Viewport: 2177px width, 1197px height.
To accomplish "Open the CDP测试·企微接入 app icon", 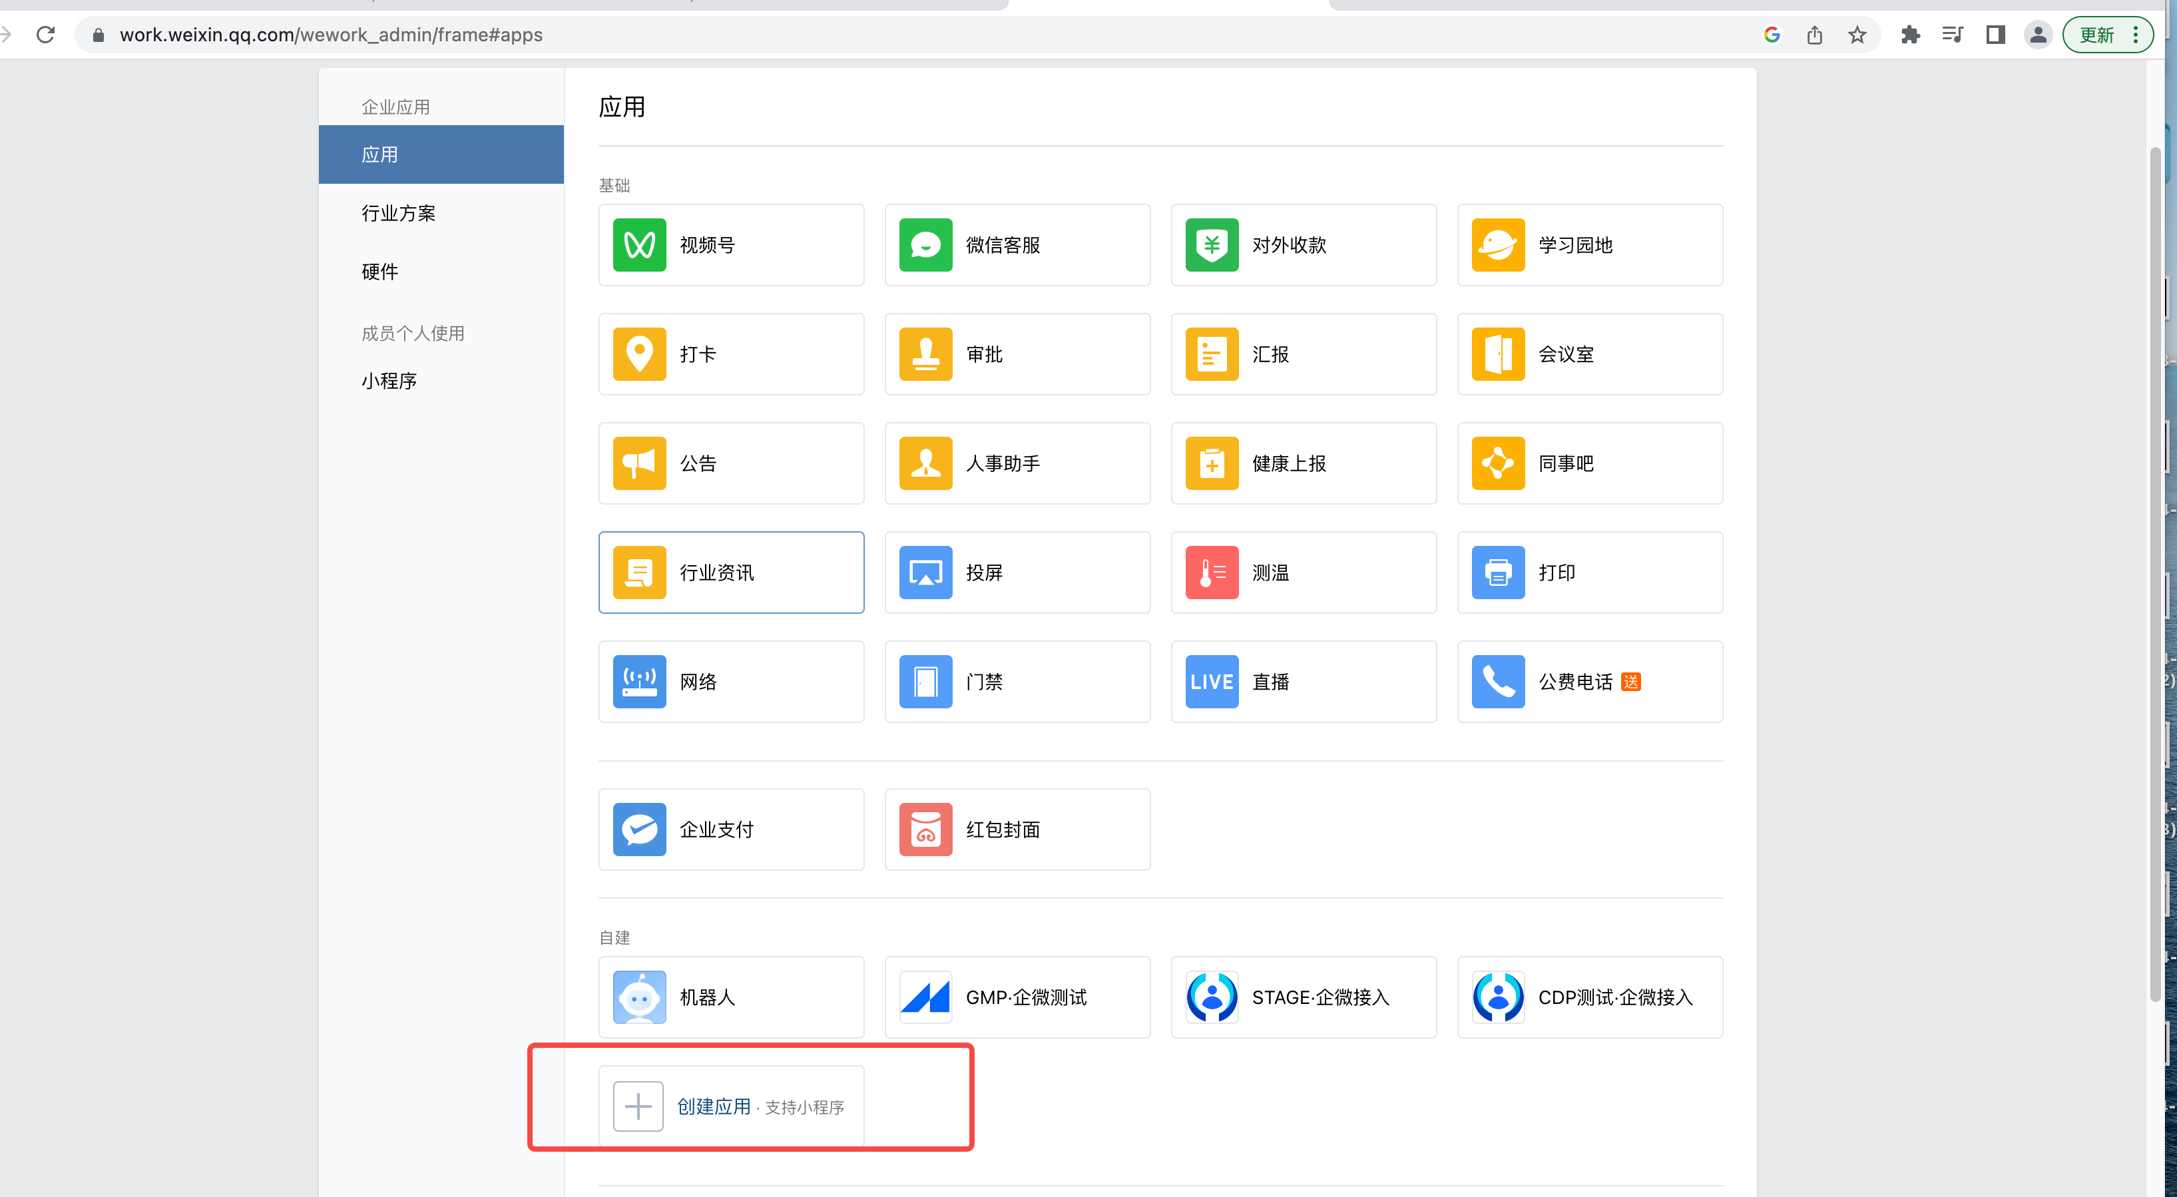I will [1497, 997].
